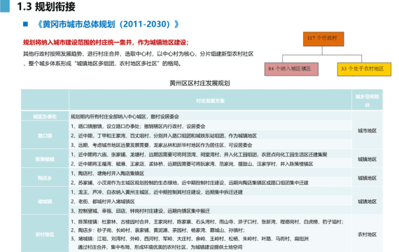Viewport: 399px width, 252px height.
Task: Select the 村庄发展方案 column header
Action: pyautogui.click(x=210, y=101)
